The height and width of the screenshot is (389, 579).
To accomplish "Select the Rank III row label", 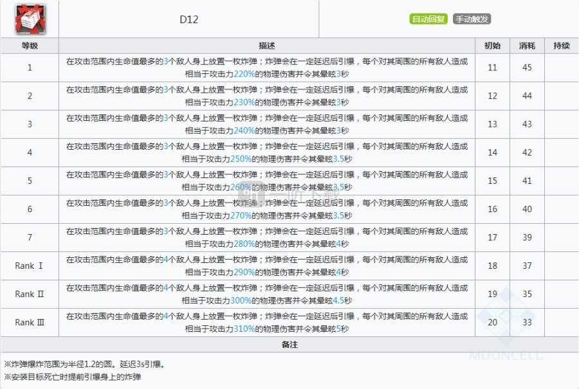I will click(x=30, y=322).
